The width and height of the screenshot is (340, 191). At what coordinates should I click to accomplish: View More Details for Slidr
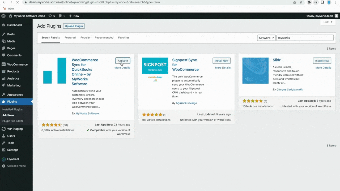coord(323,68)
